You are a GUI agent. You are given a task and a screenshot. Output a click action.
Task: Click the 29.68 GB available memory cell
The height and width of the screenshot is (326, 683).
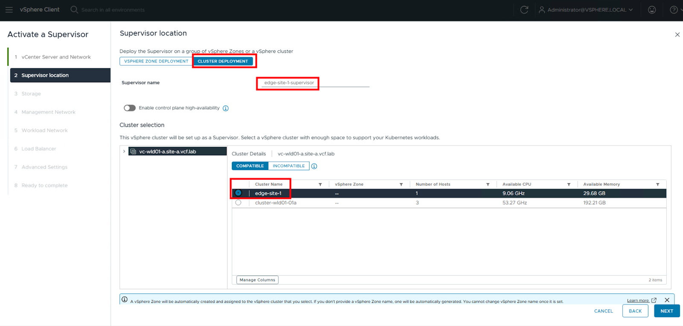(594, 193)
